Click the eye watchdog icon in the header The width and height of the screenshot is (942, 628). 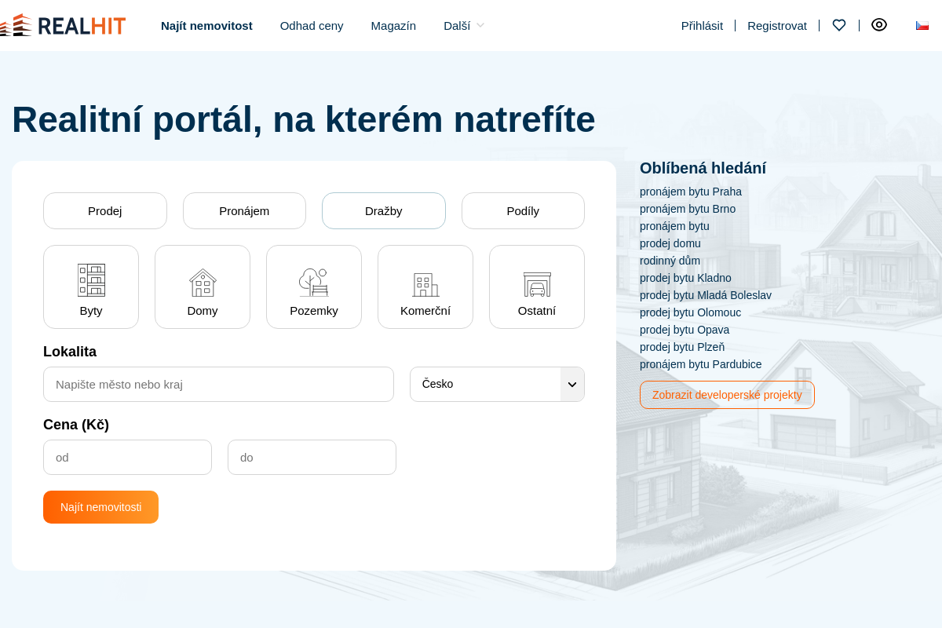(879, 24)
